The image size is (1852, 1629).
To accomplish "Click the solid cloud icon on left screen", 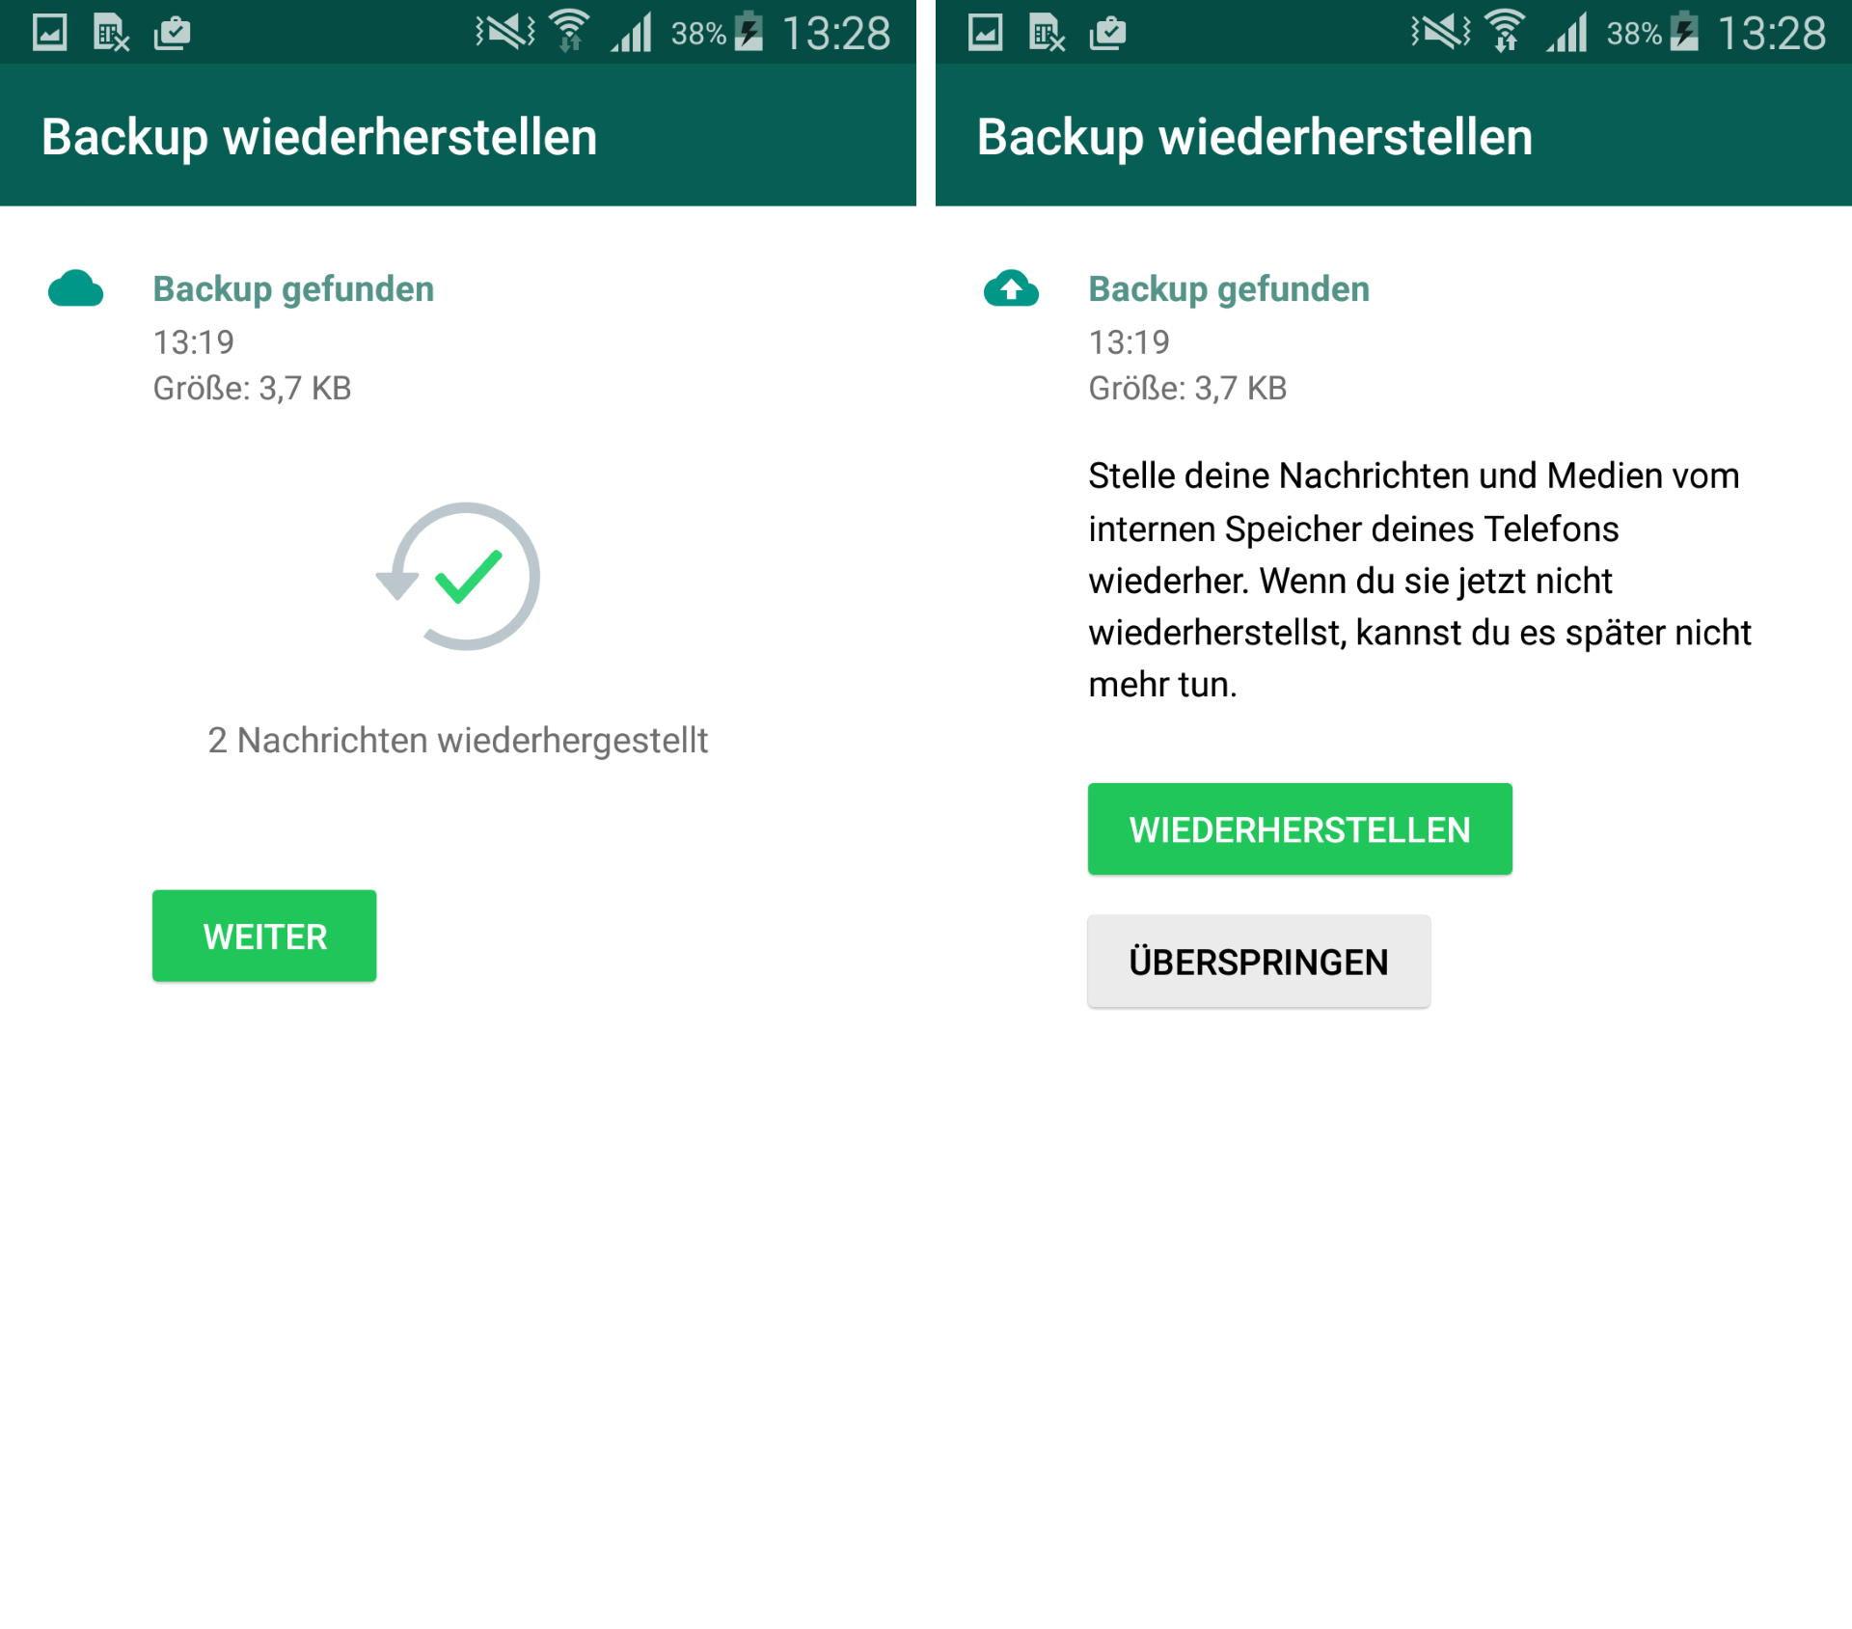I will (x=75, y=288).
